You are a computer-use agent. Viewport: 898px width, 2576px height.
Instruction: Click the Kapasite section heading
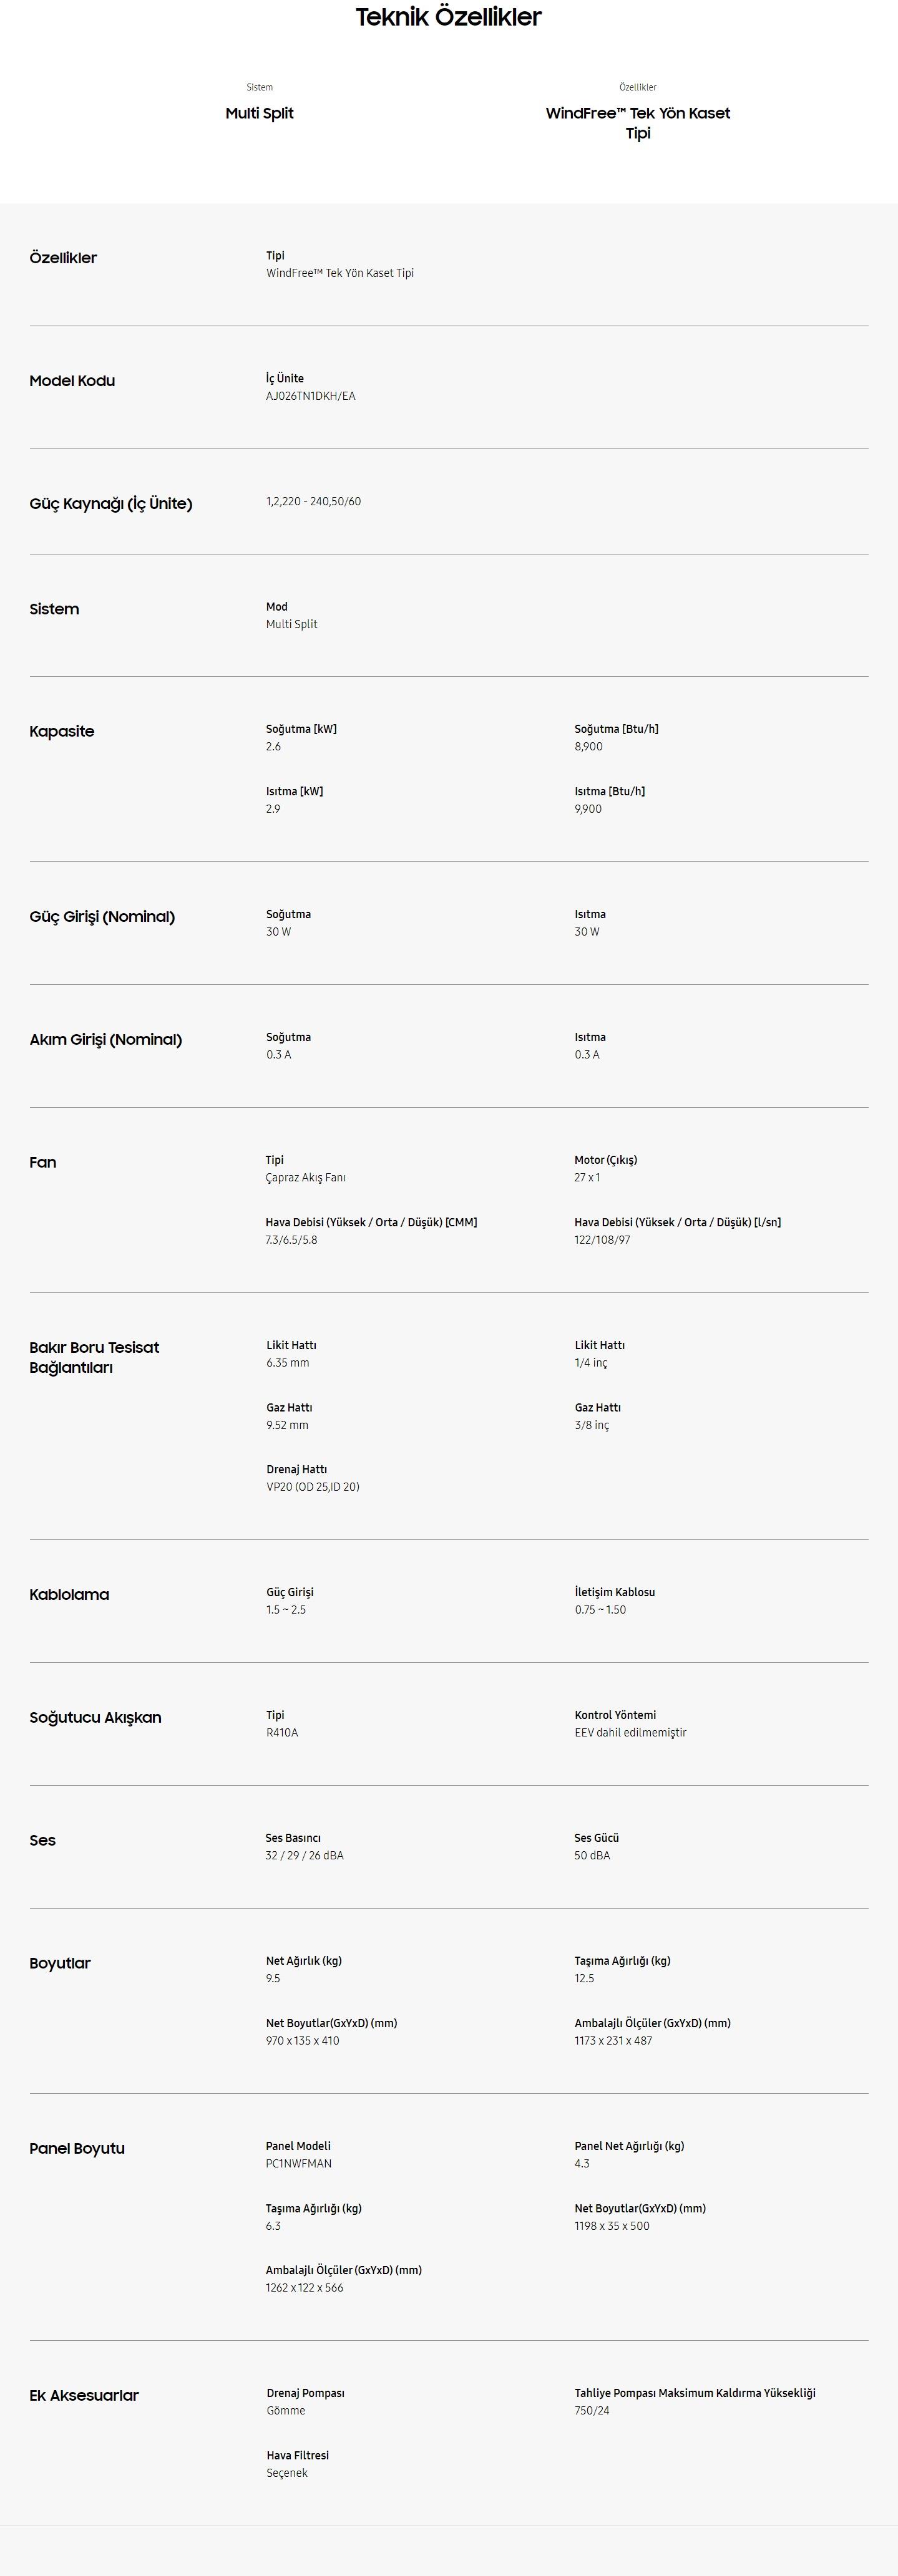pos(62,732)
